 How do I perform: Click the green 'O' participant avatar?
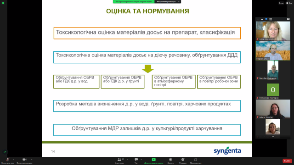point(273,90)
